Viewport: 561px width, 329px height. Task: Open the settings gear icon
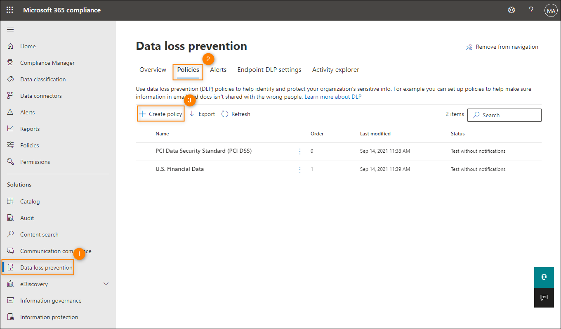point(511,10)
